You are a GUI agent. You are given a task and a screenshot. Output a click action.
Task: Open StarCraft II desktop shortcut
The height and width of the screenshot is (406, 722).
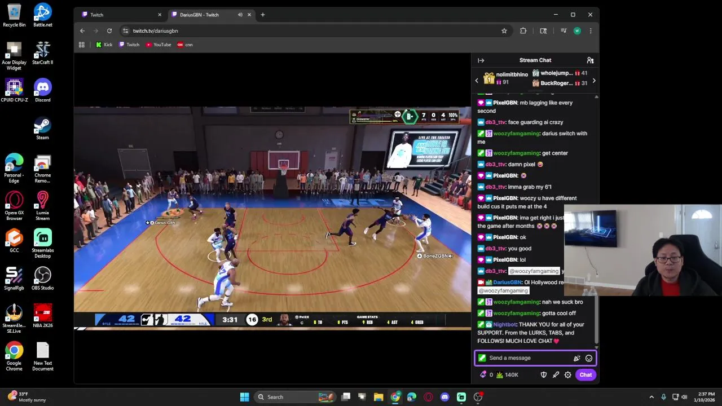(43, 53)
